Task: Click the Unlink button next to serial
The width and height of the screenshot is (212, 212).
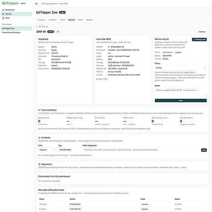Action: [178, 52]
